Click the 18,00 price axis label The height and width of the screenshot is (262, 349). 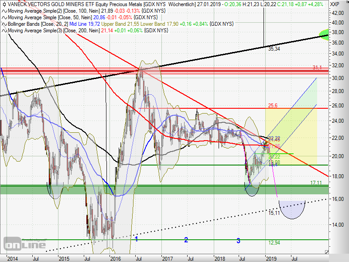point(338,176)
